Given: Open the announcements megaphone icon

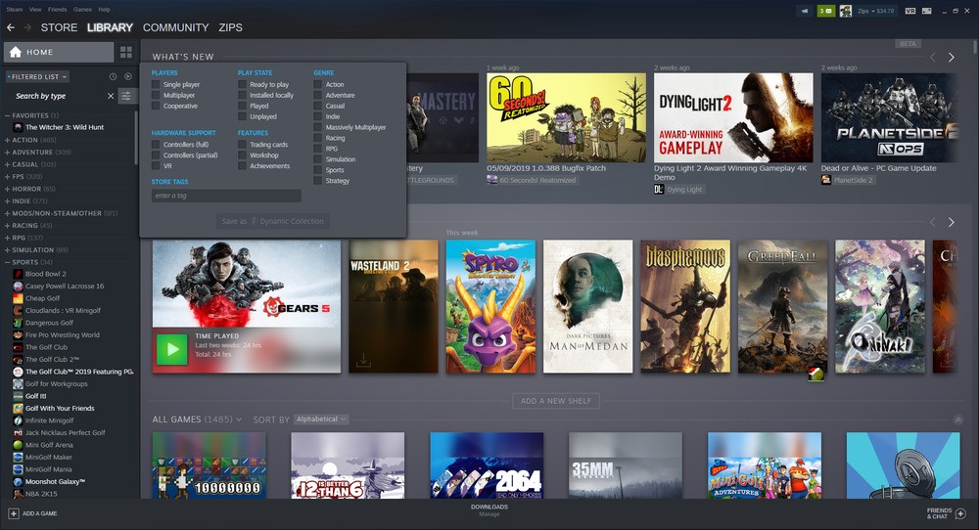Looking at the screenshot, I should click(806, 11).
